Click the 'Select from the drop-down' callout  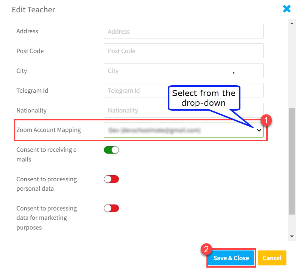coord(203,98)
